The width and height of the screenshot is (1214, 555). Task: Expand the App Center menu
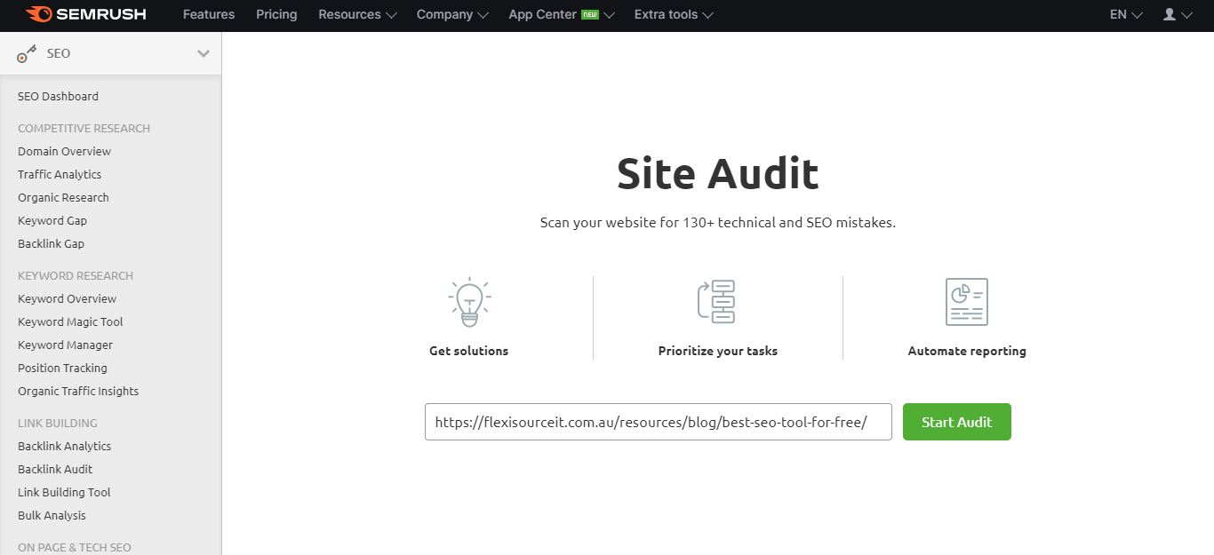click(x=562, y=14)
